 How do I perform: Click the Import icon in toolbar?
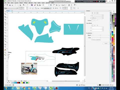(x=35, y=5)
